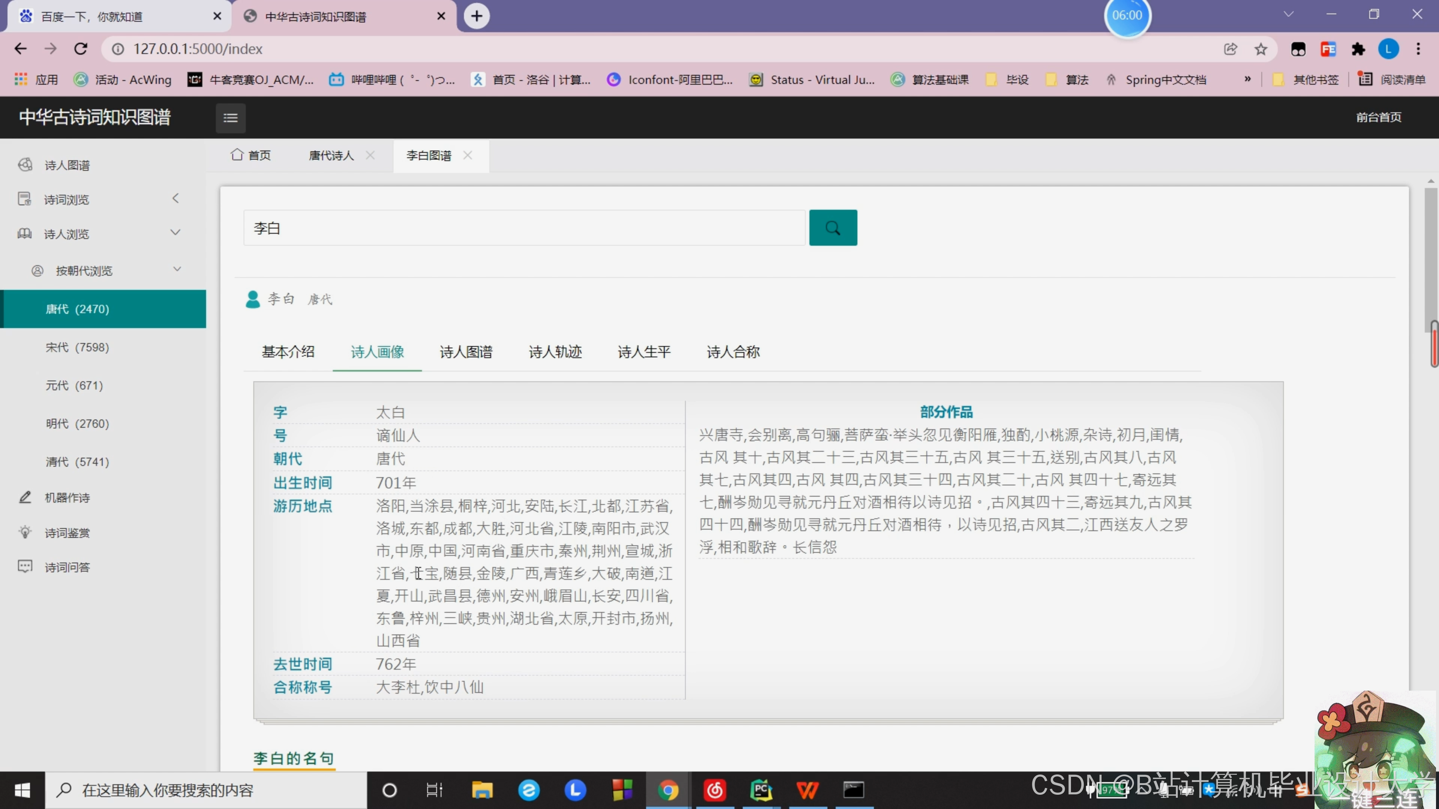
Task: Switch to the 基本介绍 tab
Action: pos(288,352)
